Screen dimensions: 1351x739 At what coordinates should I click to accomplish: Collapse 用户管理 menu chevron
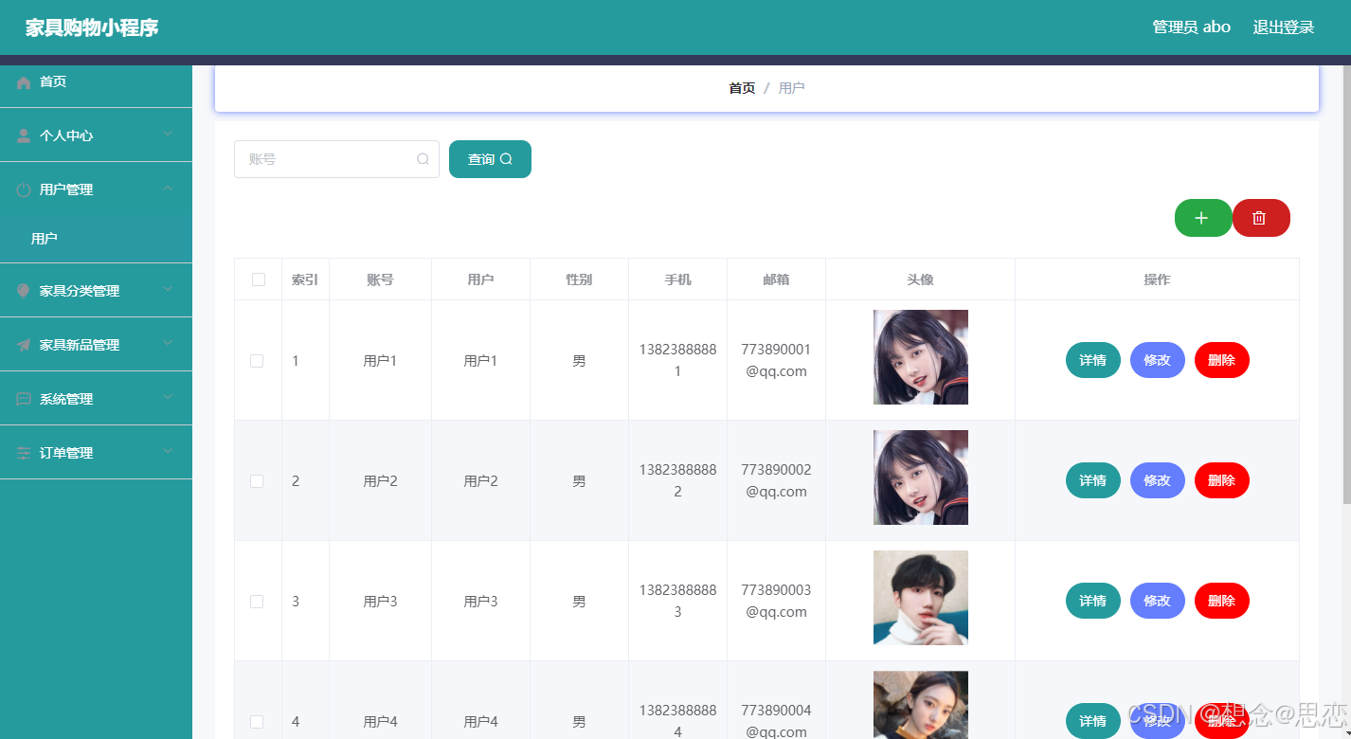point(168,189)
